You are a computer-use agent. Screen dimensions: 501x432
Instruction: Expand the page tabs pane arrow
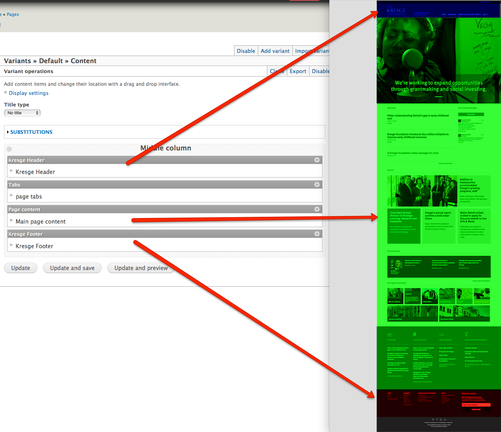(12, 196)
